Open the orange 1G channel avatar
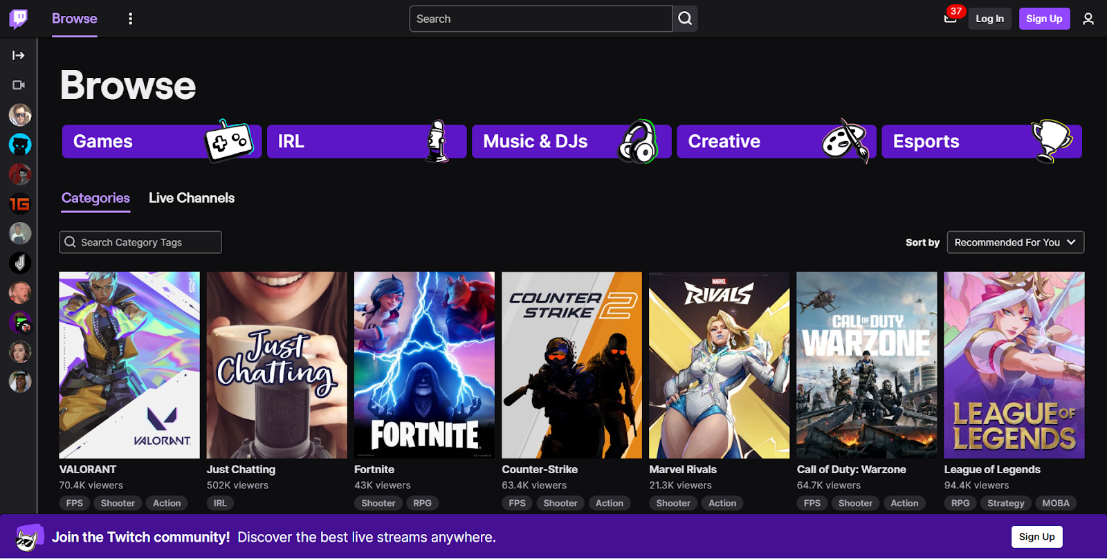 pyautogui.click(x=20, y=204)
